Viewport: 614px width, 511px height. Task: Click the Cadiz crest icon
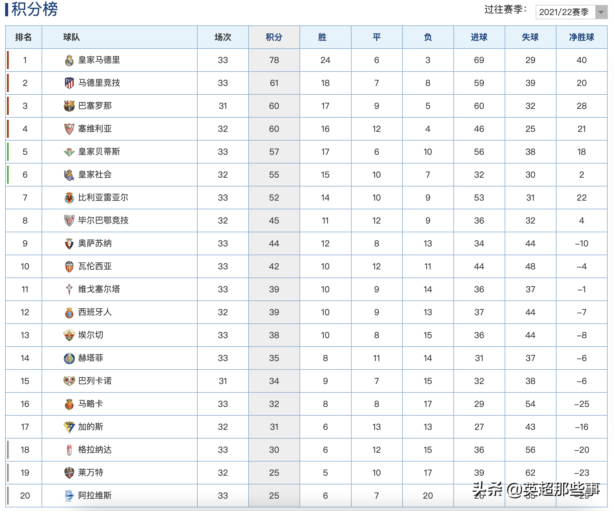point(69,427)
